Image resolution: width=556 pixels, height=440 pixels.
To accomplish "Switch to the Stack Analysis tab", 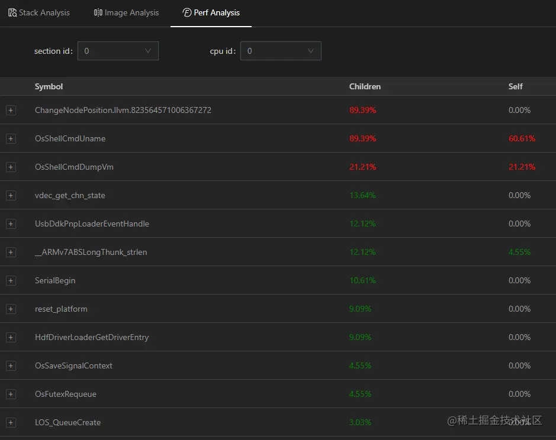I will click(39, 13).
